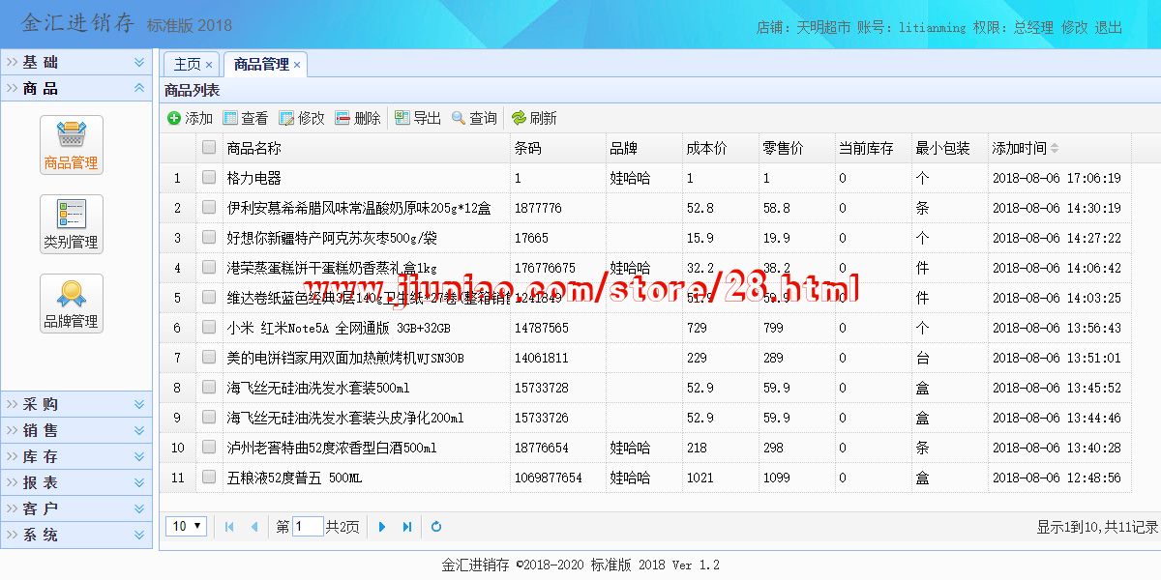The width and height of the screenshot is (1161, 580).
Task: Expand the 库存 sidebar section
Action: coord(76,456)
